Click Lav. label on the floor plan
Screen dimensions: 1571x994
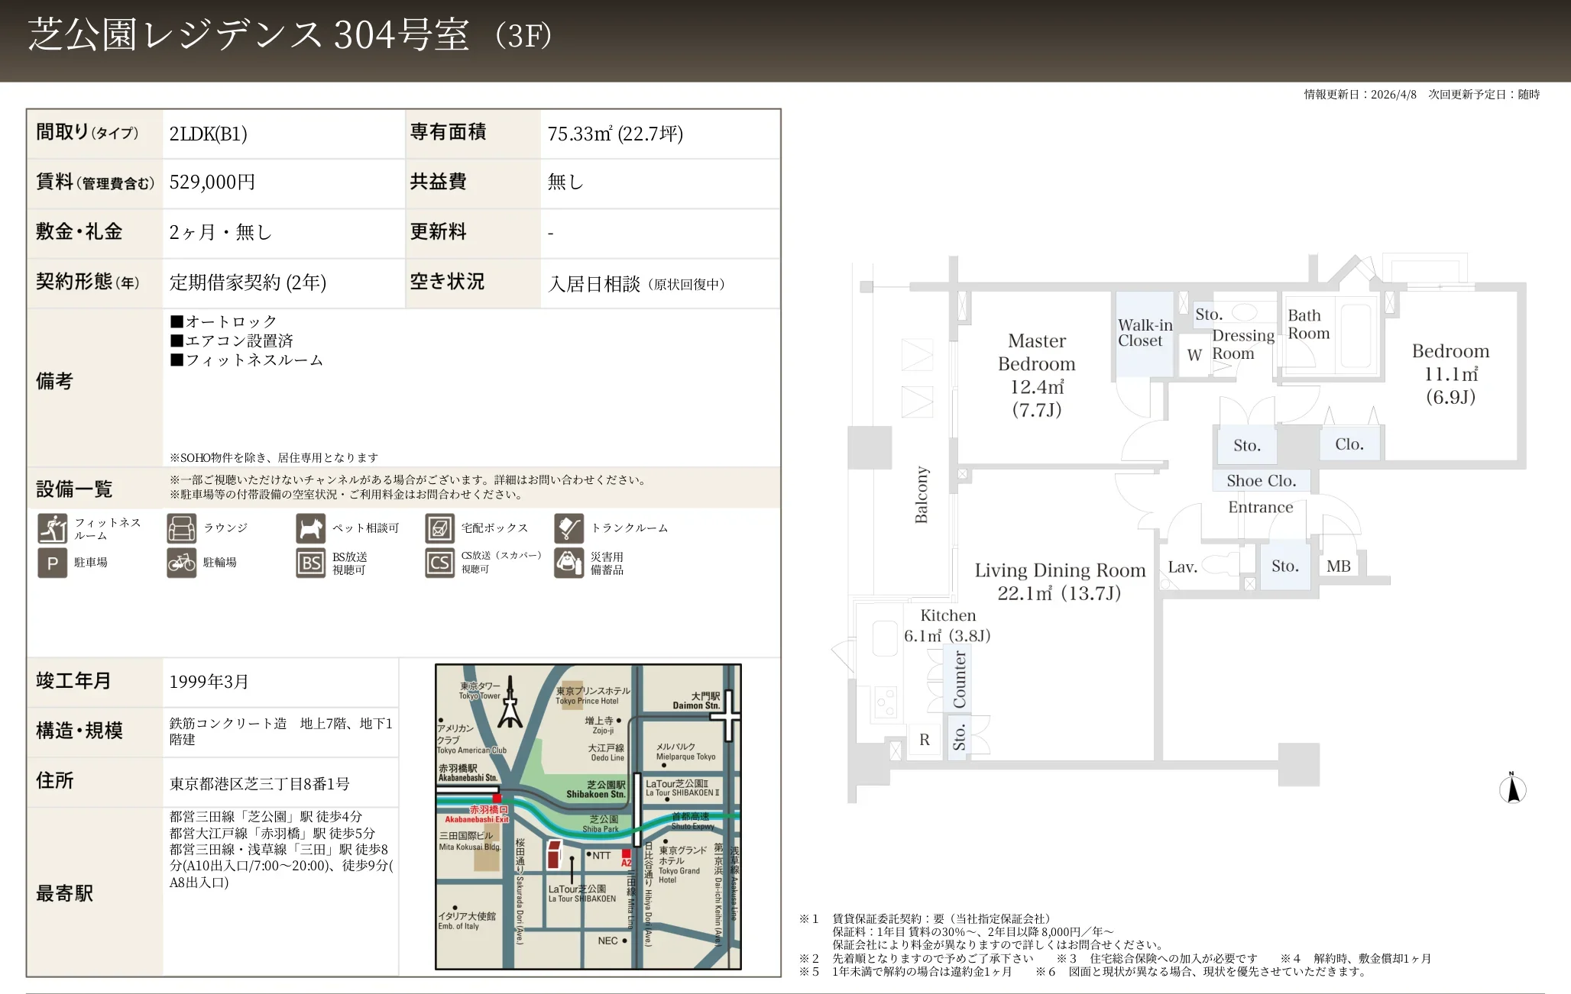(x=1182, y=566)
